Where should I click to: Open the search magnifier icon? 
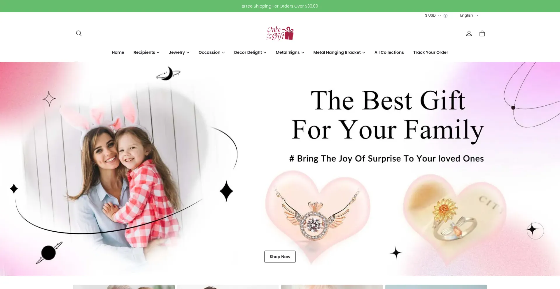tap(79, 33)
